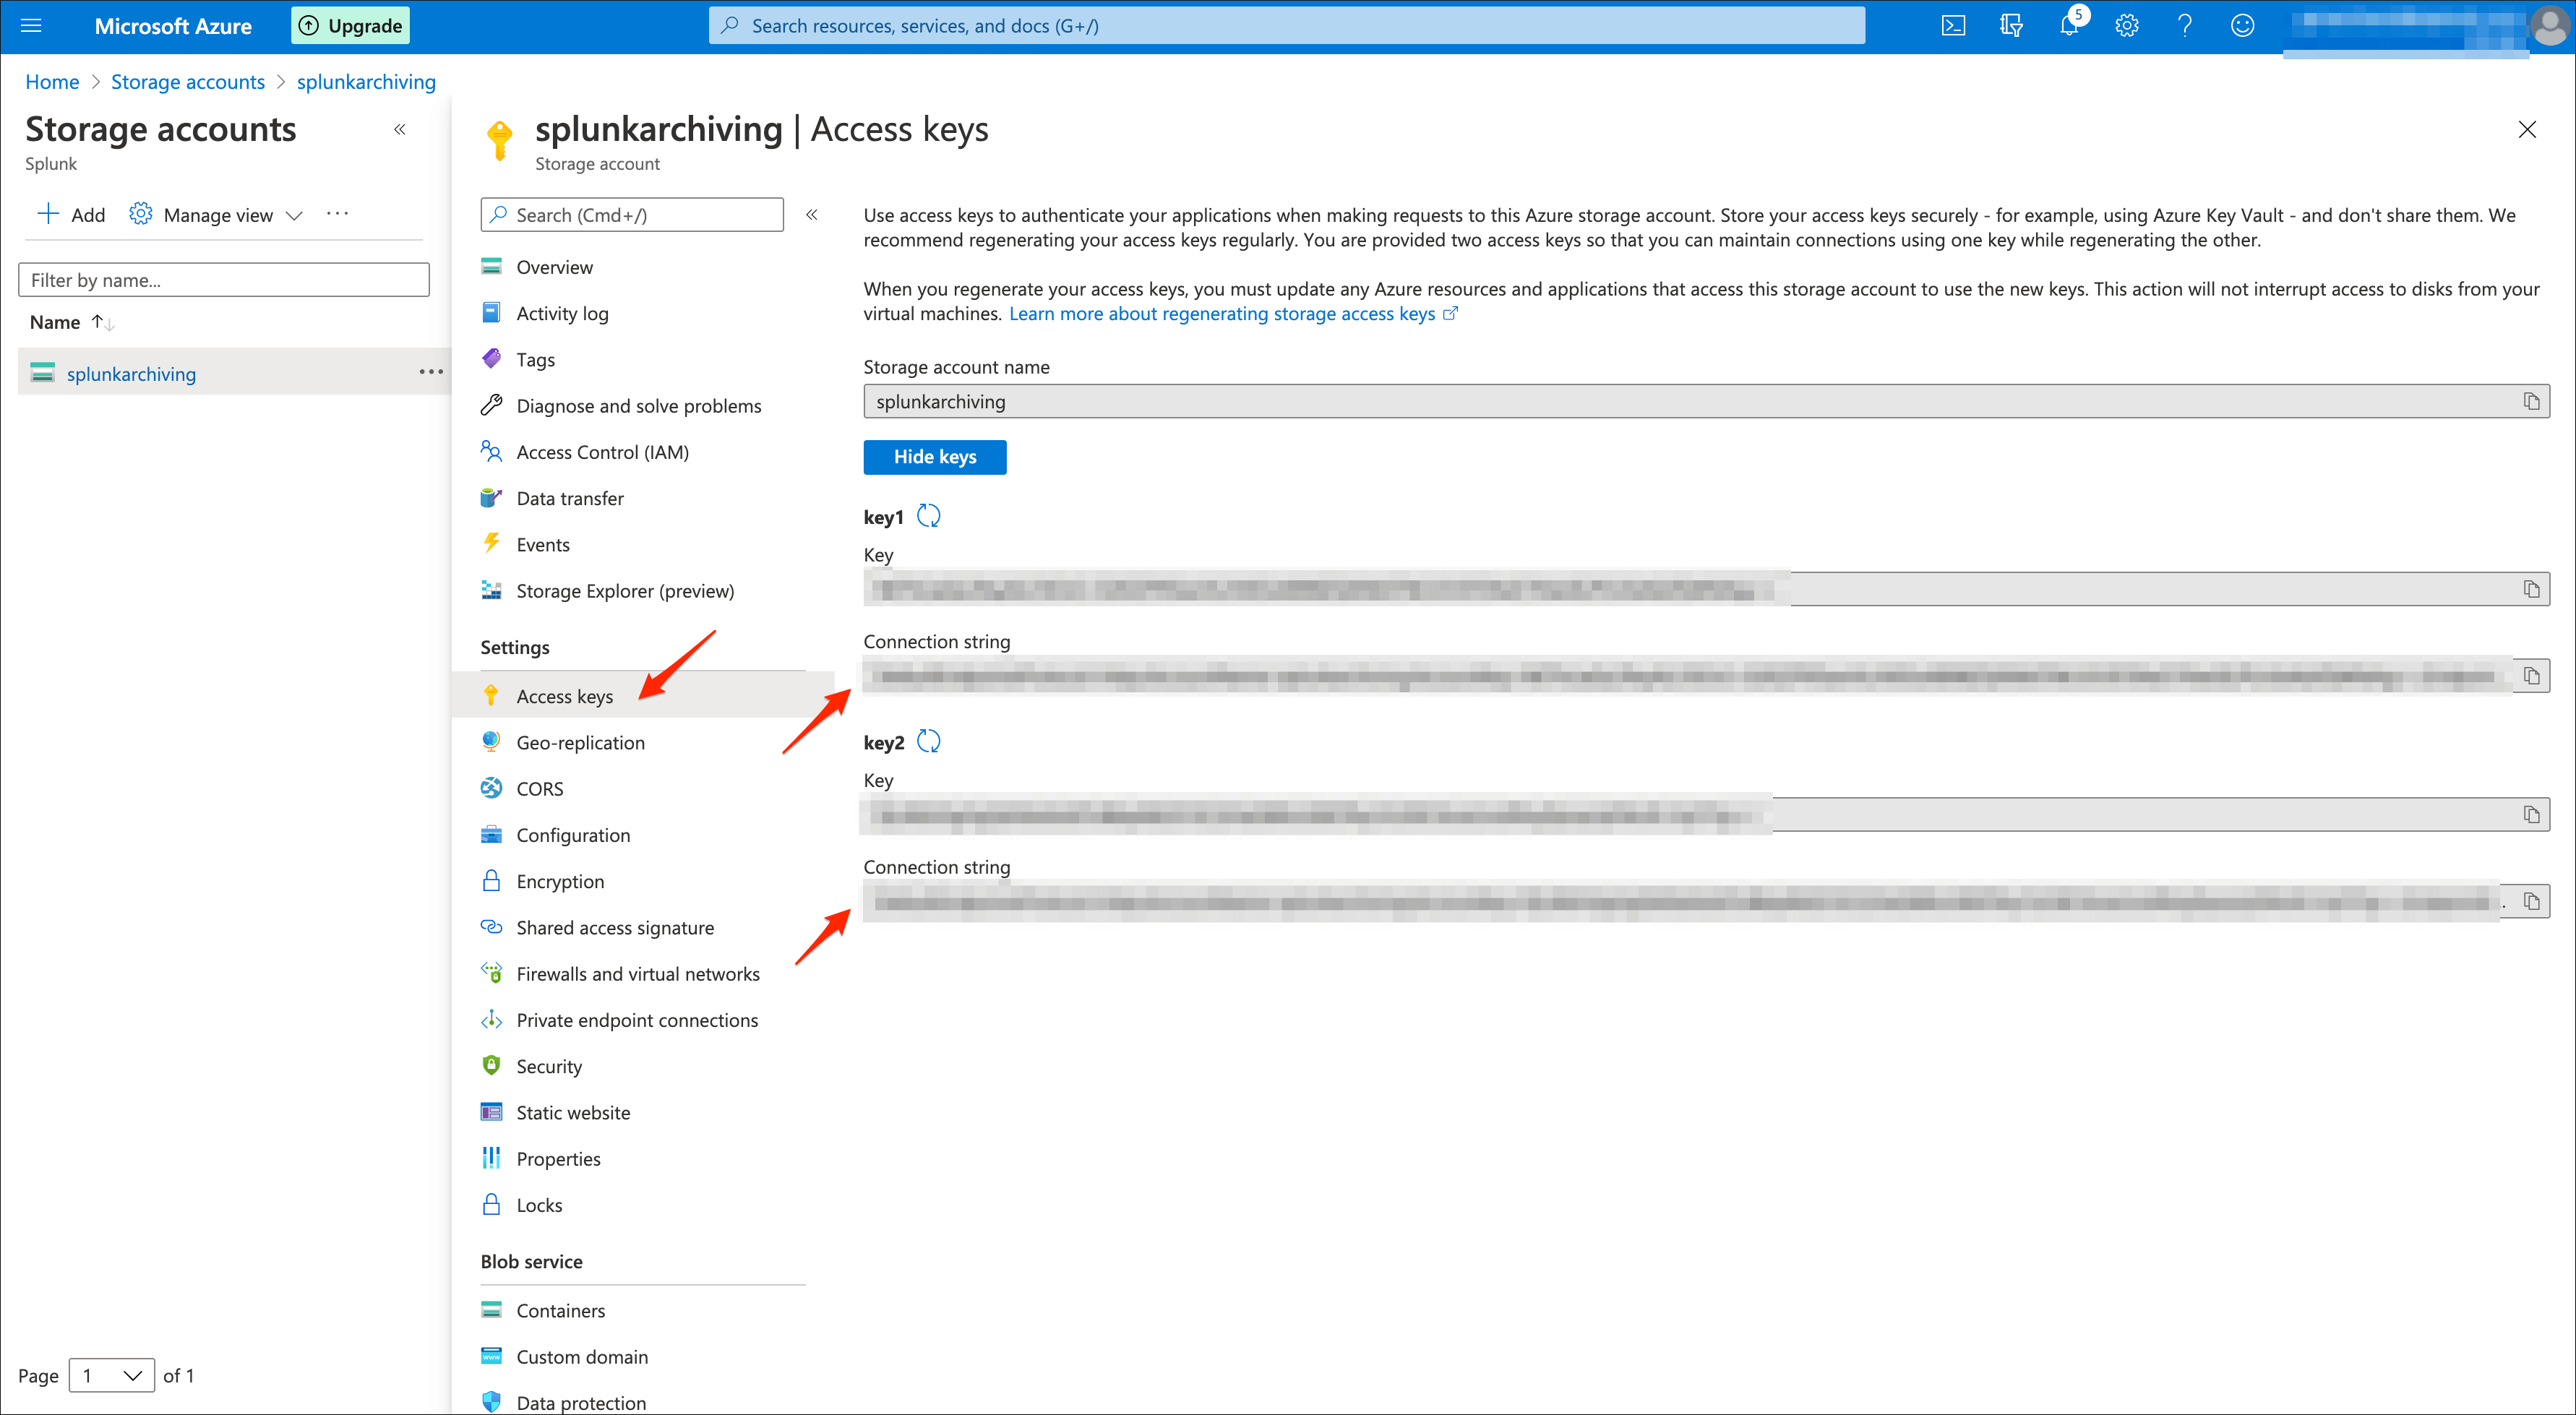
Task: Regenerate key2 using the refresh icon
Action: tap(928, 742)
